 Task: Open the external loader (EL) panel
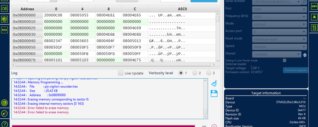4,103
